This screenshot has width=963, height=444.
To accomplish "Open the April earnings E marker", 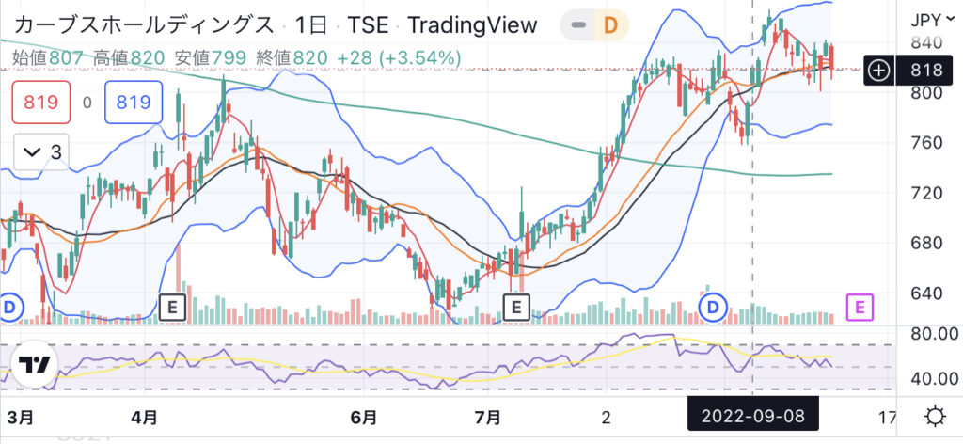I will (173, 307).
